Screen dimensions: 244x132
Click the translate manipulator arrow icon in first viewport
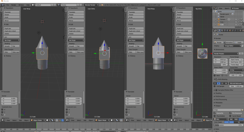tap(63, 120)
